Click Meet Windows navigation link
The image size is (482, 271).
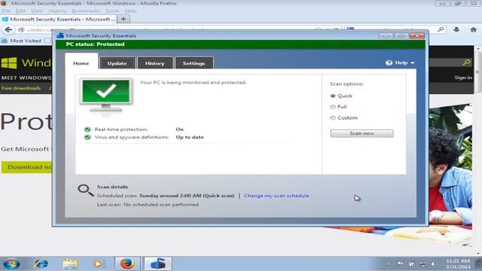26,78
